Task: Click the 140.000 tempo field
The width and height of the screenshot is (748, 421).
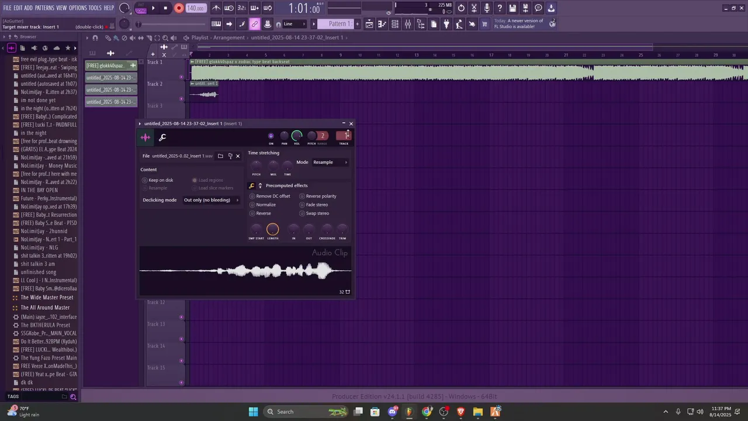Action: [195, 9]
